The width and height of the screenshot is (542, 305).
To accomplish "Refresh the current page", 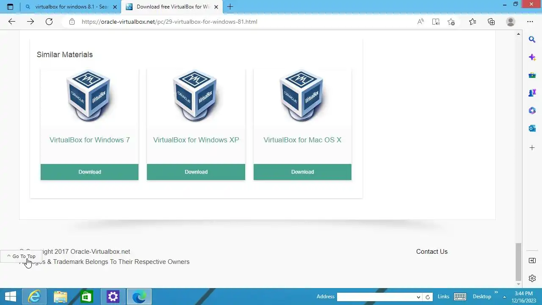I will click(x=49, y=22).
